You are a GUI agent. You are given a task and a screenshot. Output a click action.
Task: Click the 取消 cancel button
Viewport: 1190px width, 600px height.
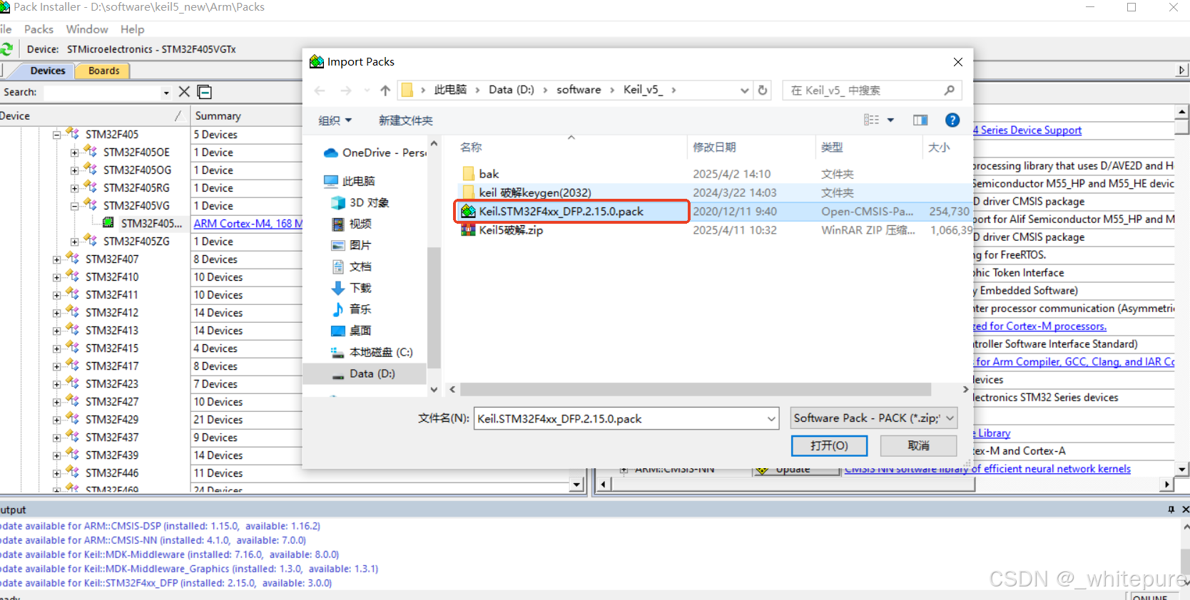[x=918, y=445]
